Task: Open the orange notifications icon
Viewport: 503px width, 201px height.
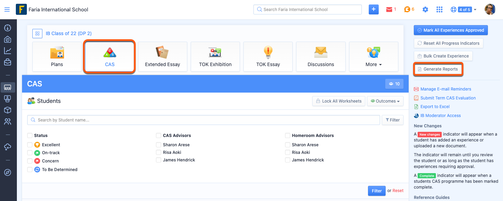Action: coord(407,10)
